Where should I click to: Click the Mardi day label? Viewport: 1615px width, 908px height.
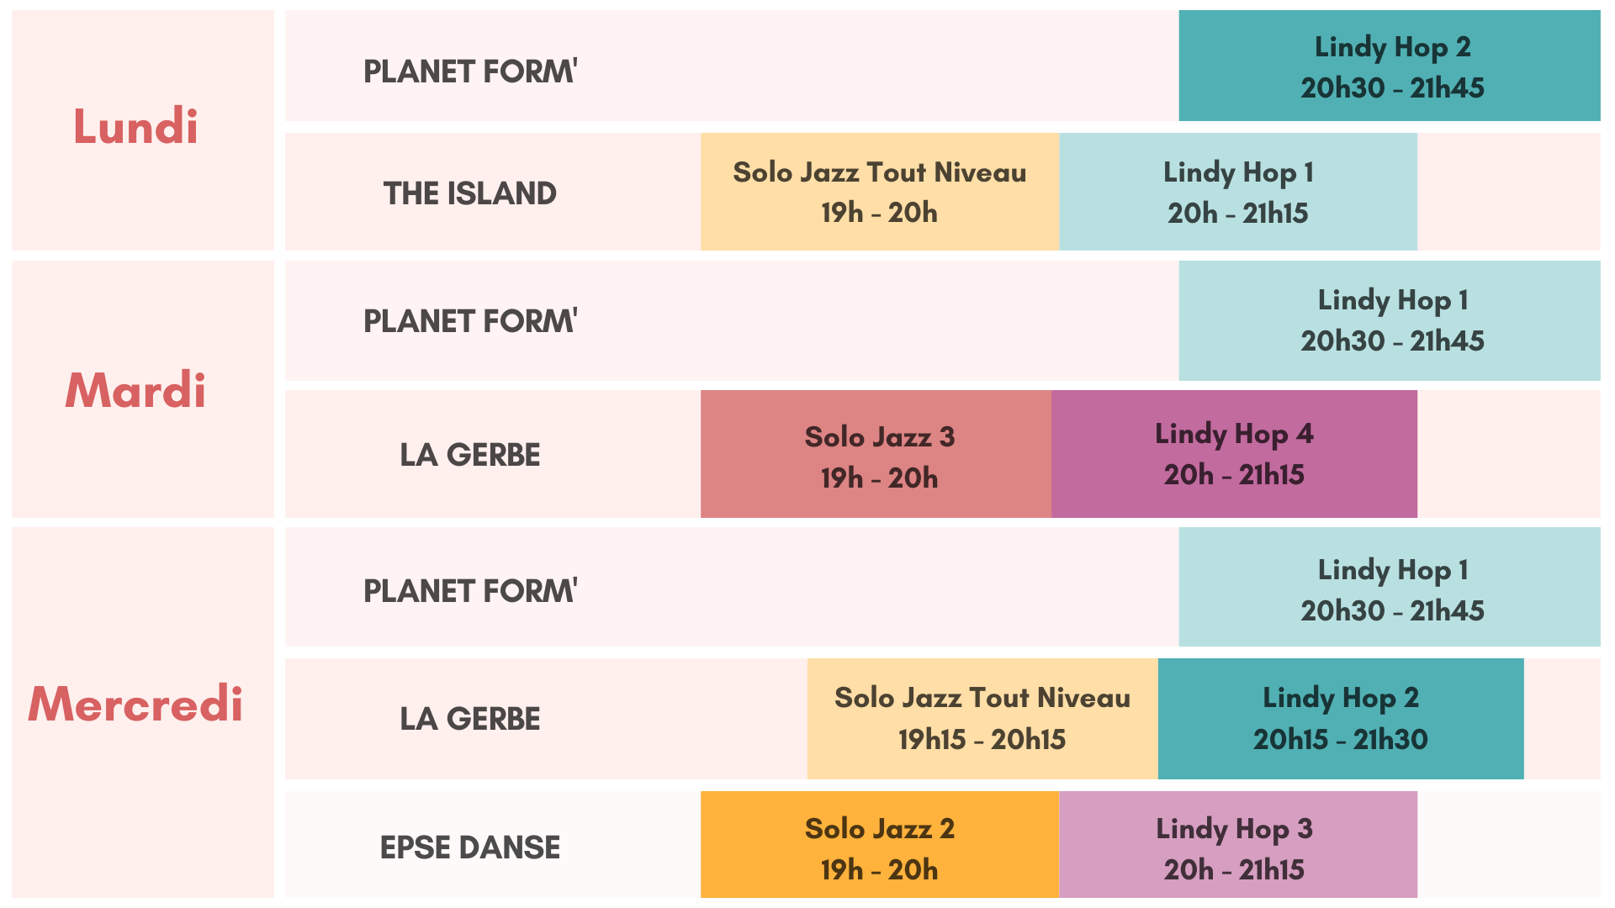[x=135, y=390]
